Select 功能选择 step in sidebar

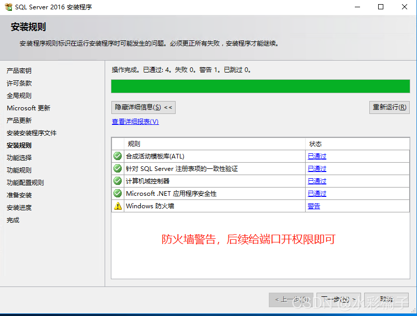pyautogui.click(x=19, y=157)
